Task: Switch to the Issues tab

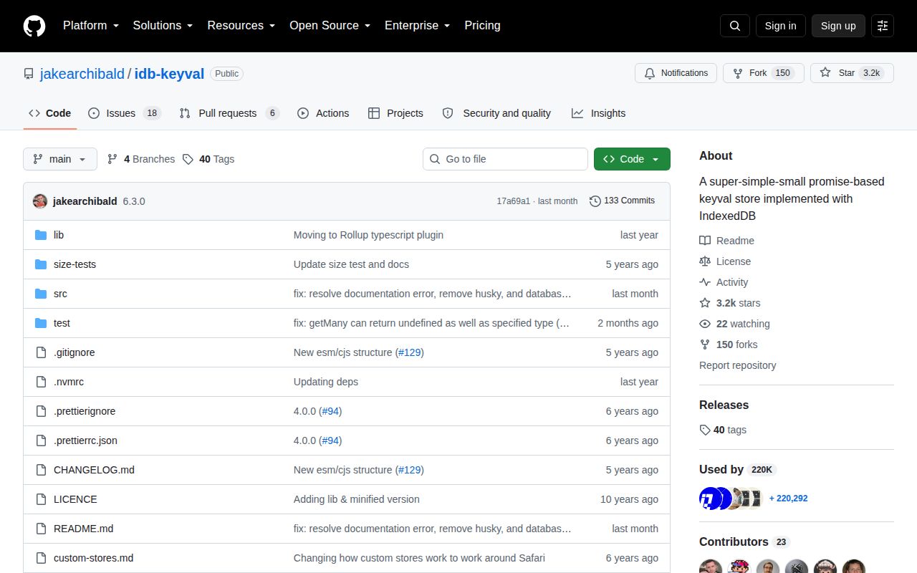Action: (125, 113)
